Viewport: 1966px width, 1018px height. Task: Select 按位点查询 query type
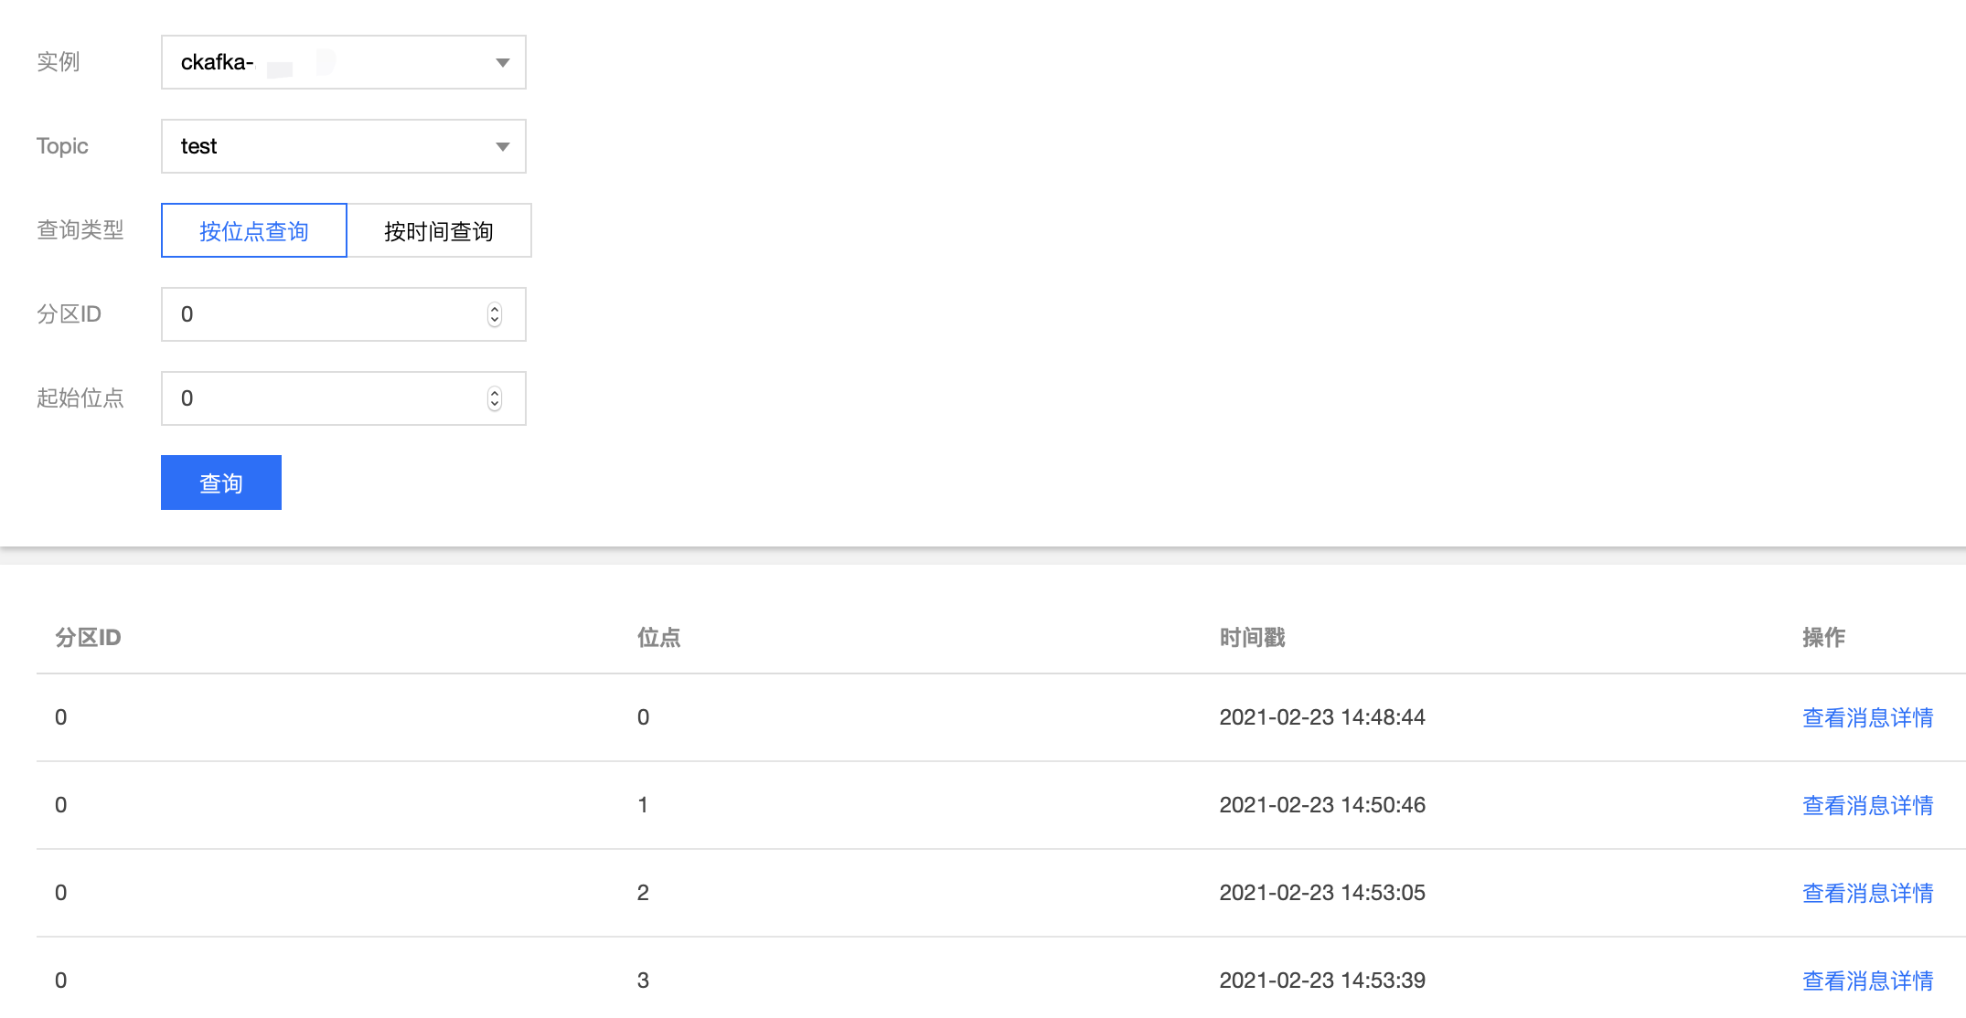coord(254,231)
